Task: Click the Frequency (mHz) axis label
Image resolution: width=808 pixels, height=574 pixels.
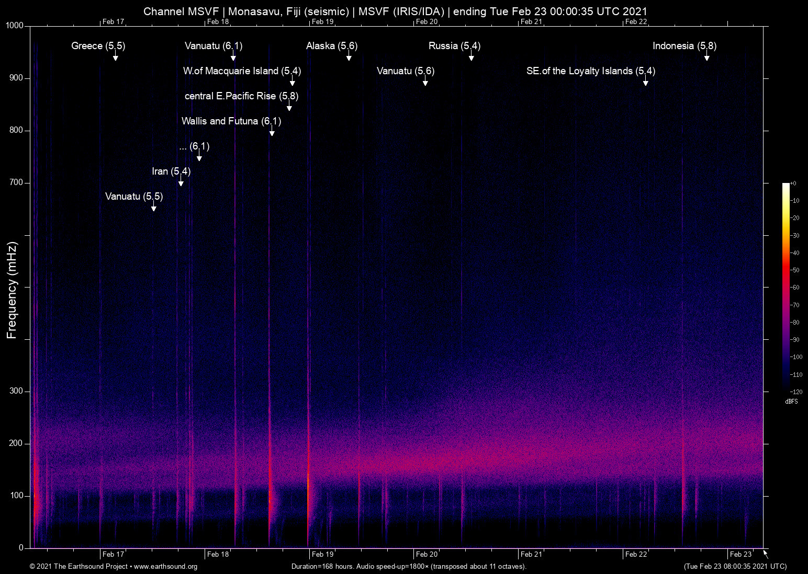Action: [x=12, y=290]
